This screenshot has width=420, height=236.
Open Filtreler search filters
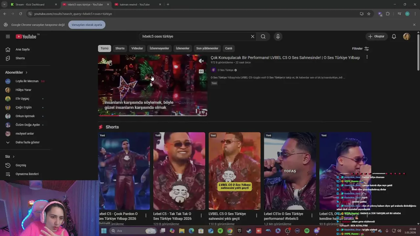(360, 49)
